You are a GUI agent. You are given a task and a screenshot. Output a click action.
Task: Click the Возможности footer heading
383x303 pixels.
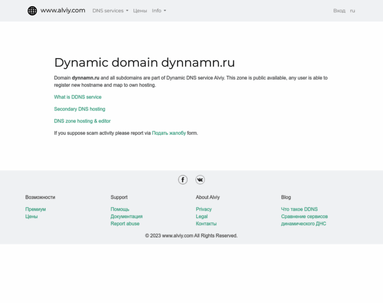coord(40,197)
